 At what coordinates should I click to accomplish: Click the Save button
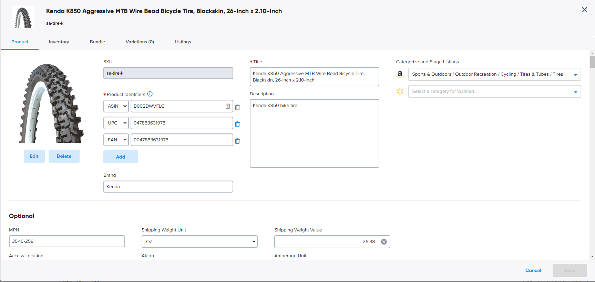pyautogui.click(x=570, y=271)
